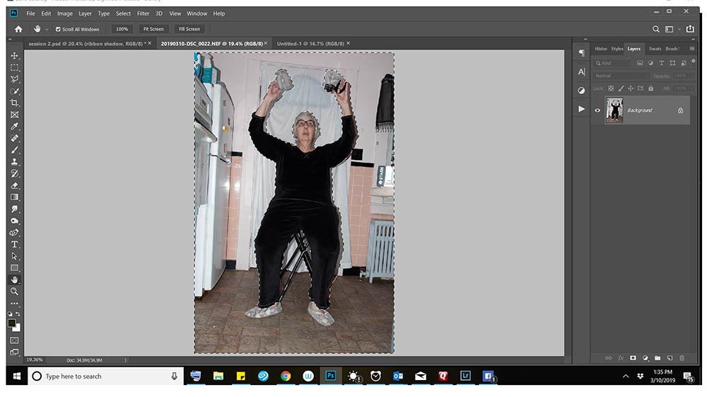Select the Pen tool
This screenshot has height=397, width=707.
[14, 232]
